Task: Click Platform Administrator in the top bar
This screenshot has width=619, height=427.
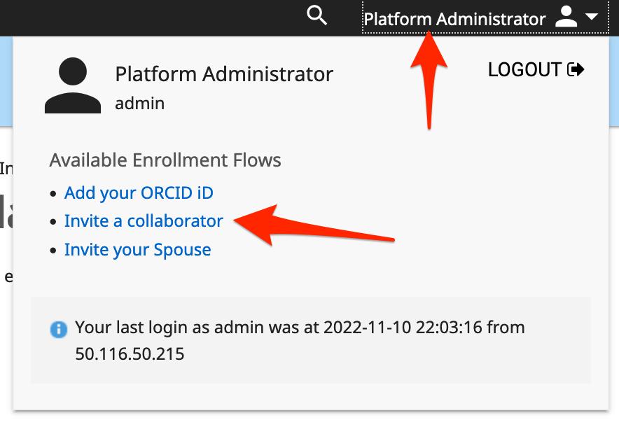Action: (454, 19)
